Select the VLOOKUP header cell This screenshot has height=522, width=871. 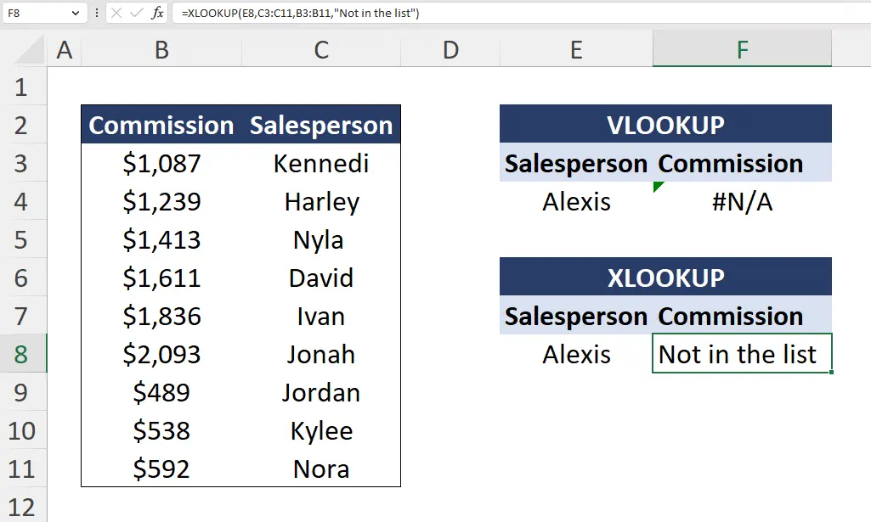(x=665, y=124)
